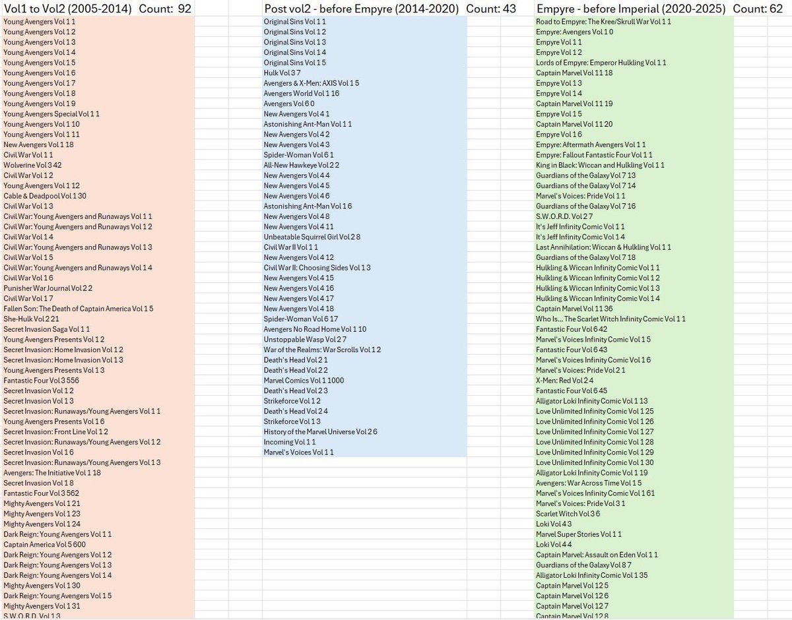Select 'It's Jeff Infinity Comic Vol 1 4'
The height and width of the screenshot is (620, 792).
coord(581,237)
